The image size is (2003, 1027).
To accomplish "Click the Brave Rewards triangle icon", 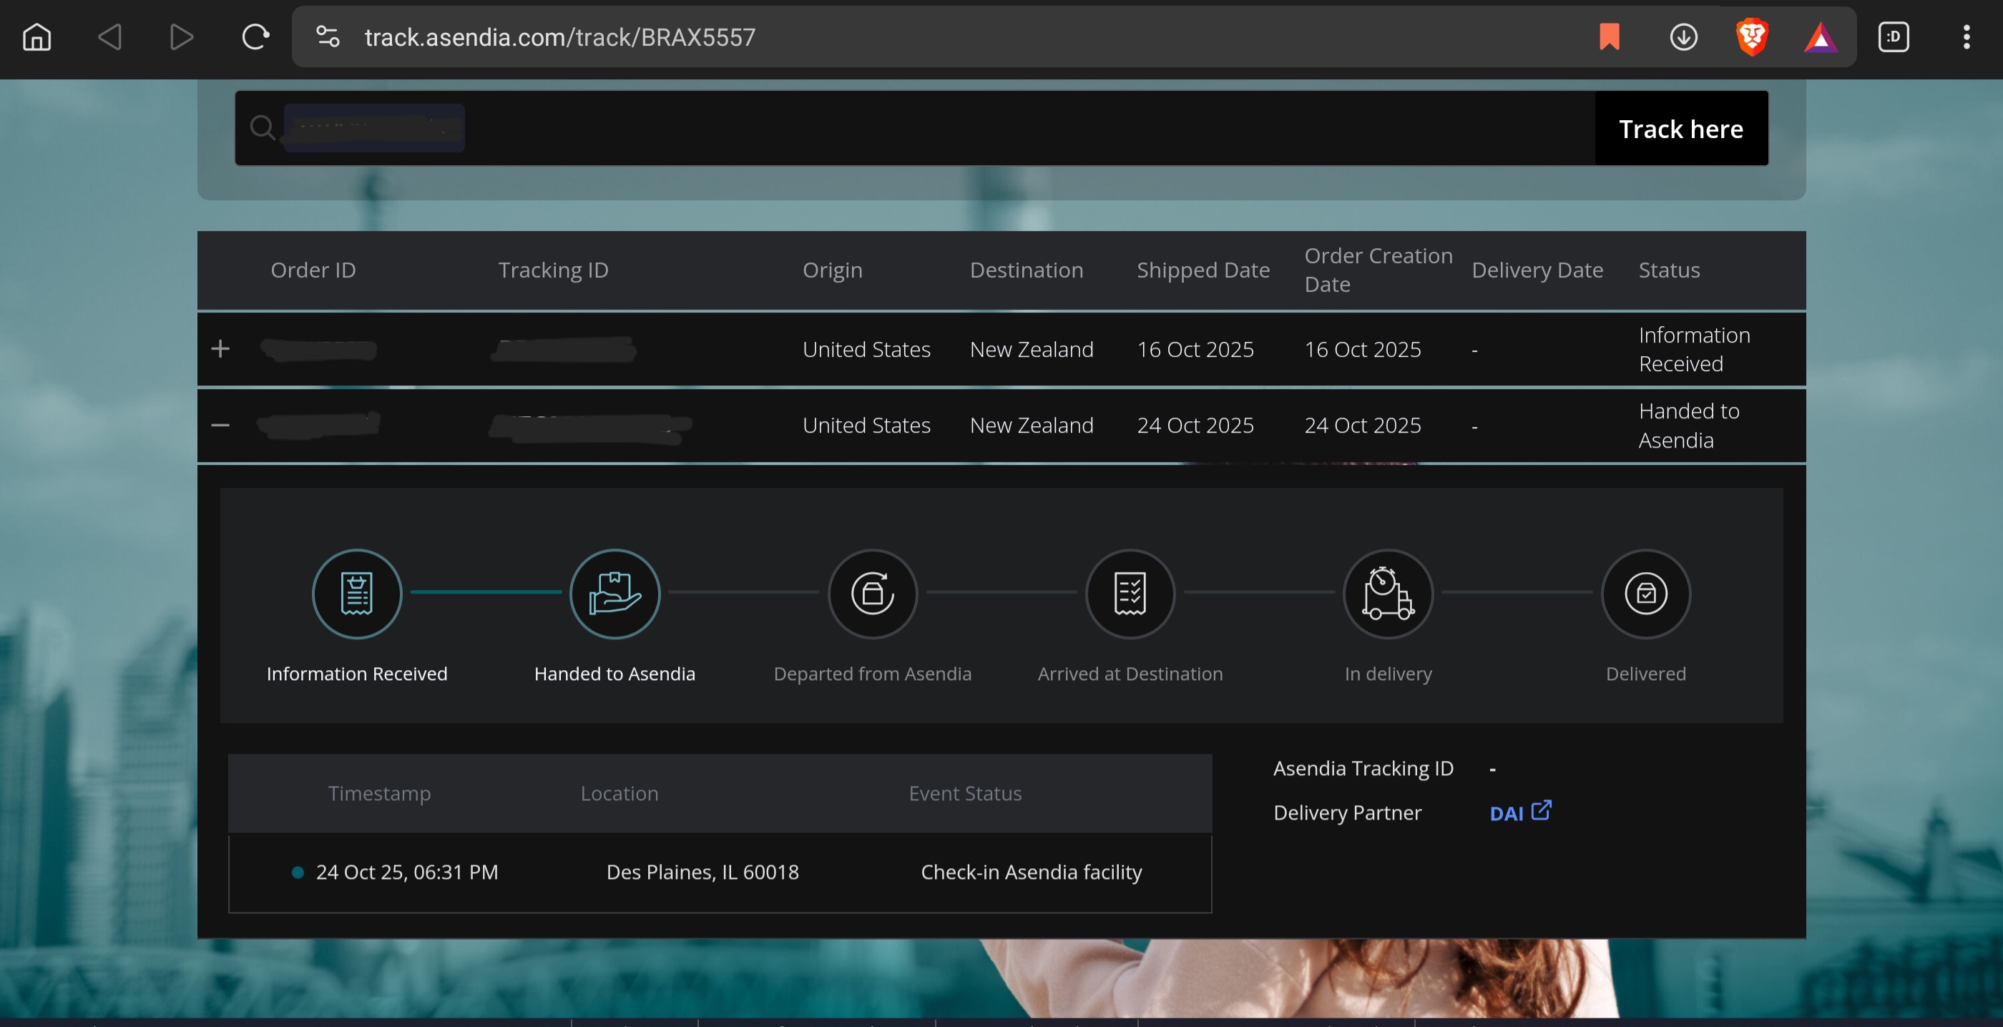I will 1819,36.
